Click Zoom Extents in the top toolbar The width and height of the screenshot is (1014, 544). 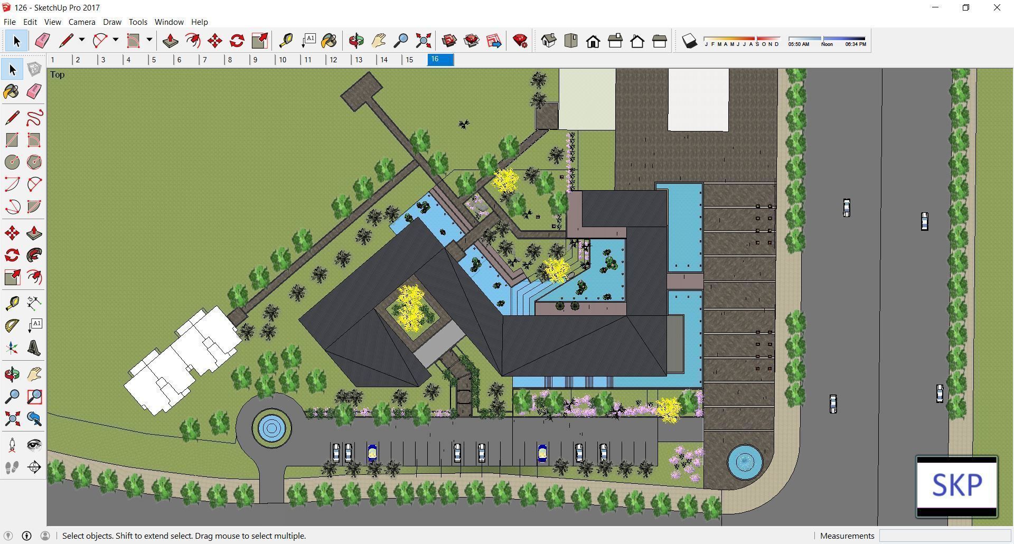point(423,41)
